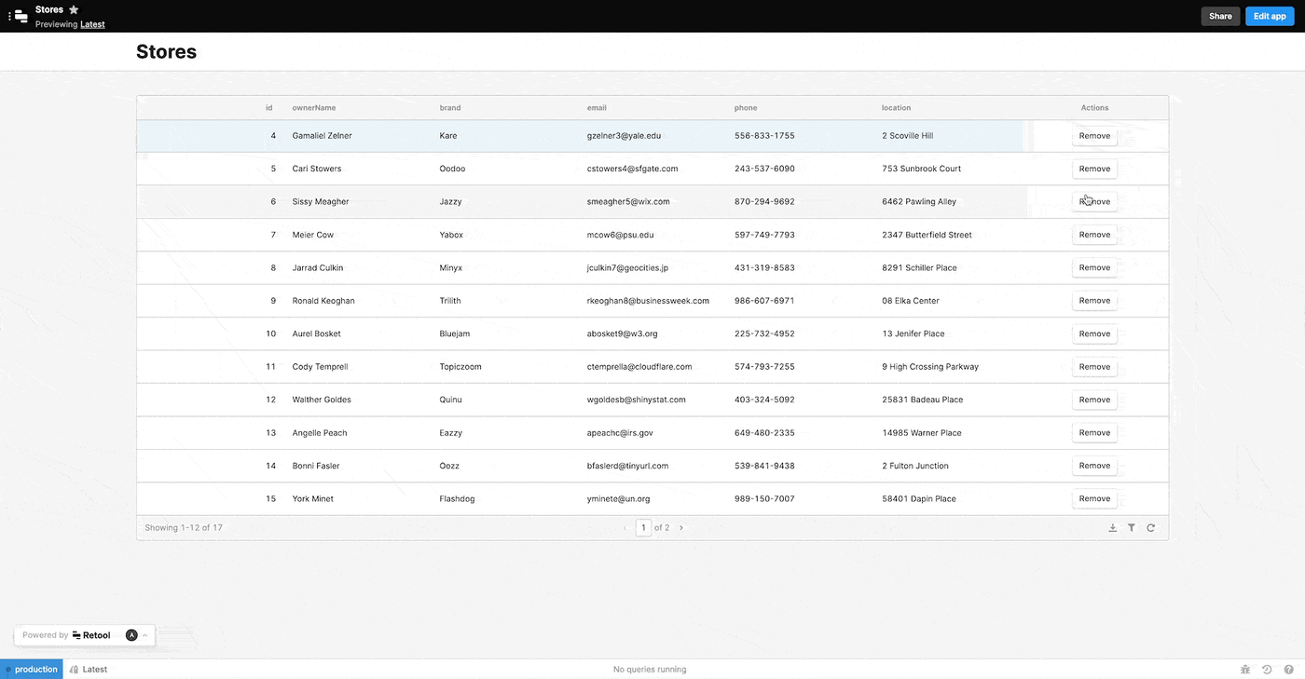This screenshot has height=679, width=1305.
Task: Click the page number input field
Action: (x=643, y=528)
